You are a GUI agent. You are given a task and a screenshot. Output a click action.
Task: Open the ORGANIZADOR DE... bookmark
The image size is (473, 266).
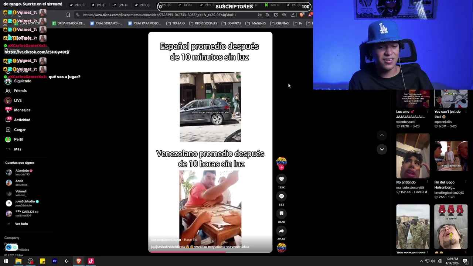[68, 23]
